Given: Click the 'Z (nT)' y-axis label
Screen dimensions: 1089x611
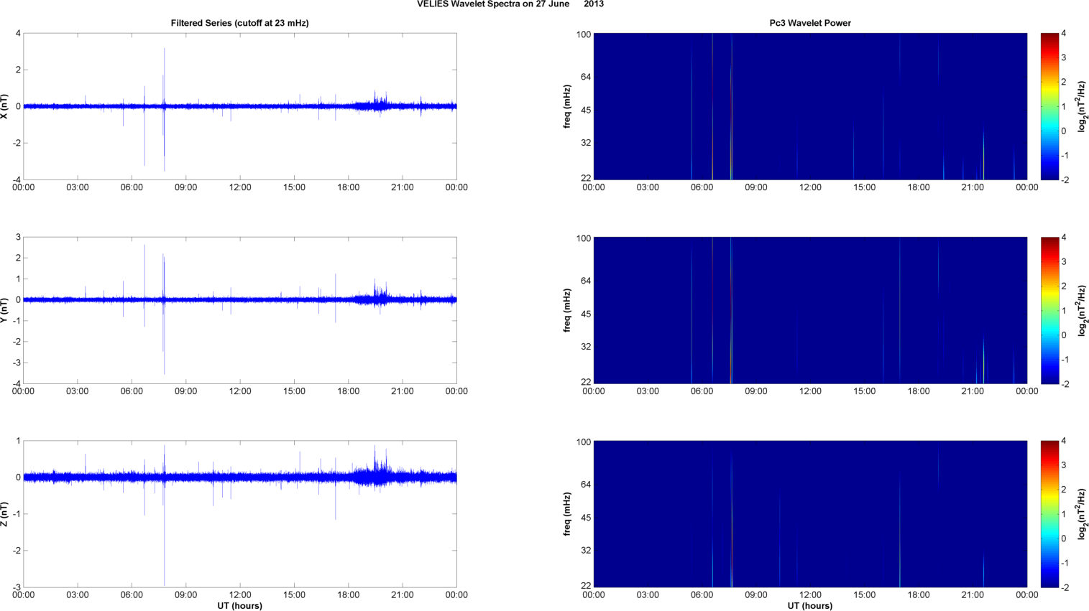Looking at the screenshot, I should (x=5, y=514).
